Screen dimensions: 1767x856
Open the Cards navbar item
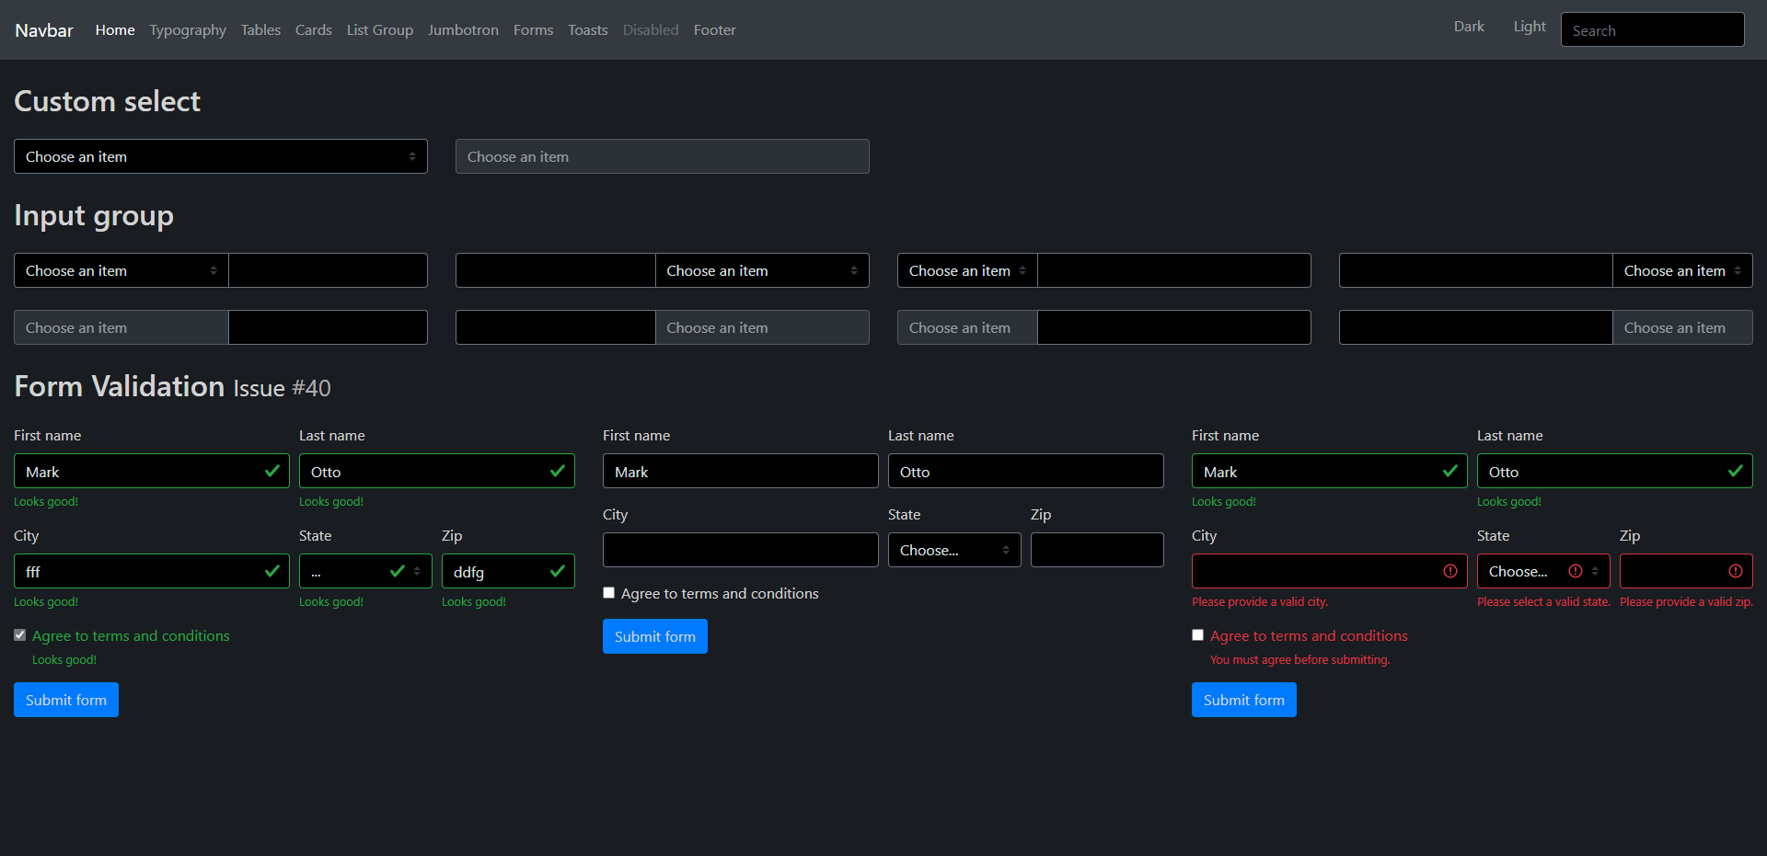[313, 29]
